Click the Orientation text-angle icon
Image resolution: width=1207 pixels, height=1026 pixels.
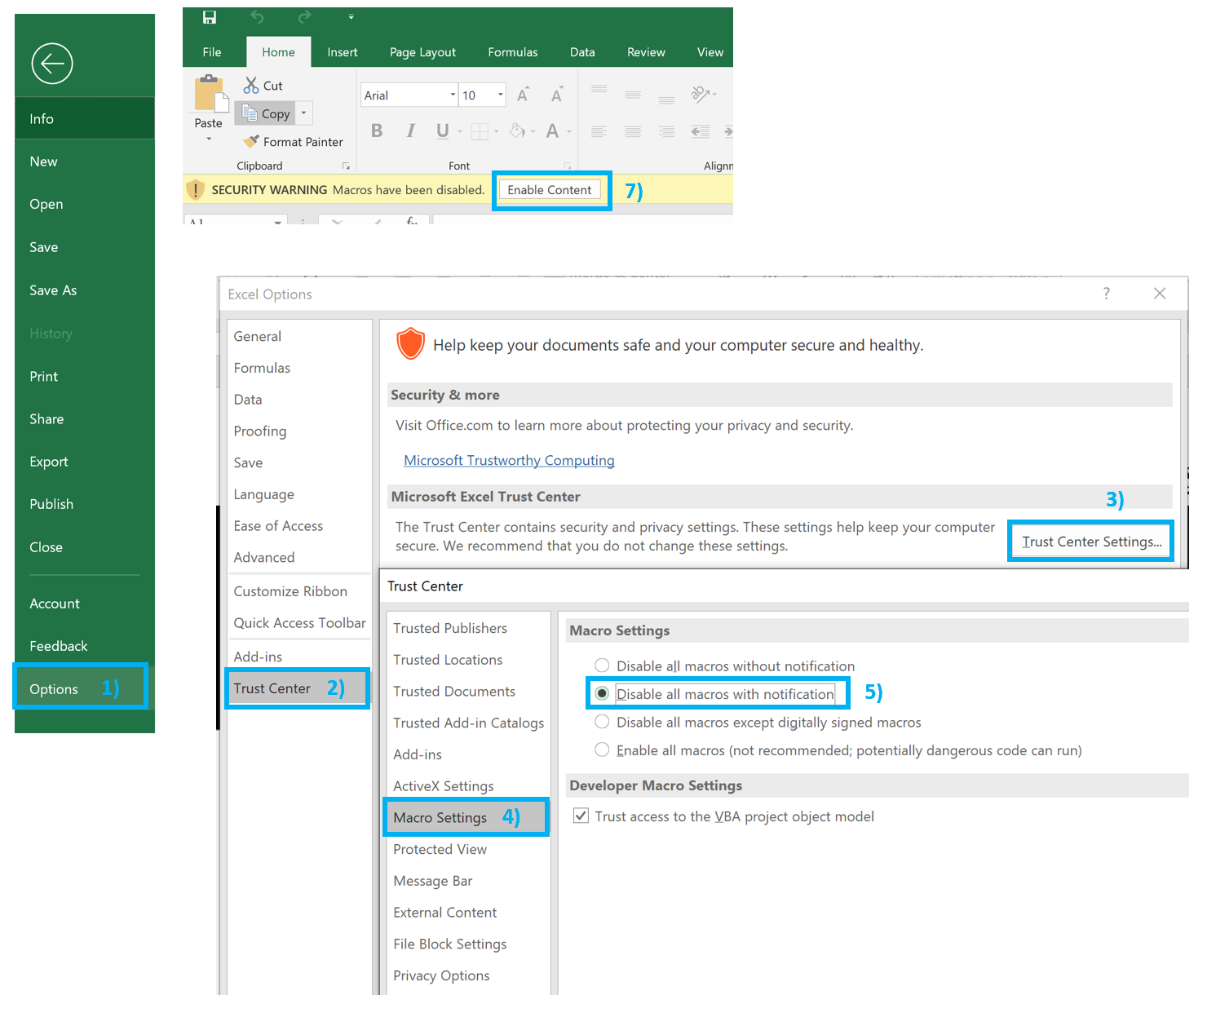(x=701, y=94)
